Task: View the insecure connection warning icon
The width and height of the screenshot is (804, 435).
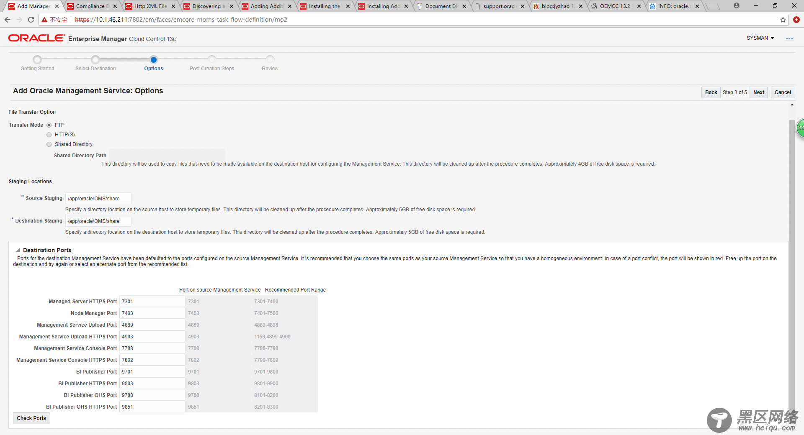Action: pos(44,20)
